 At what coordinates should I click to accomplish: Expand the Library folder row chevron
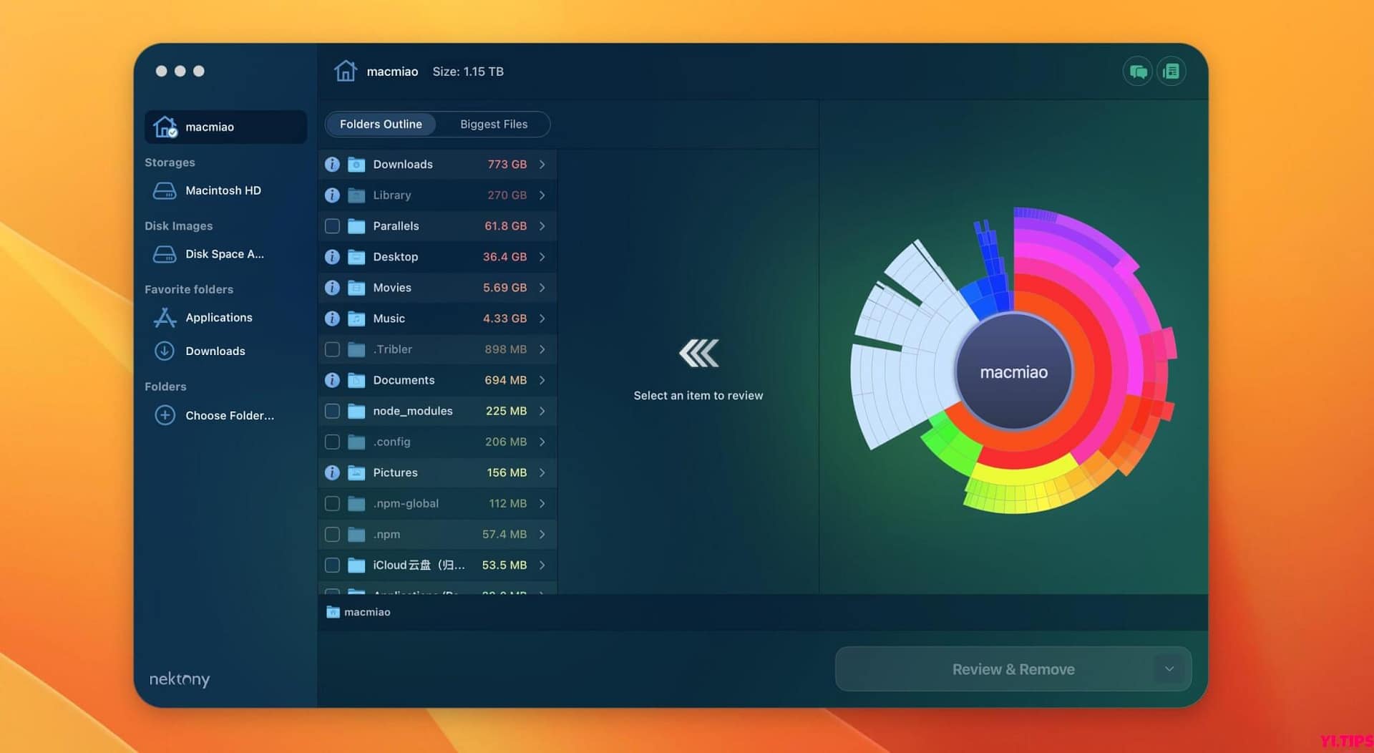tap(542, 195)
